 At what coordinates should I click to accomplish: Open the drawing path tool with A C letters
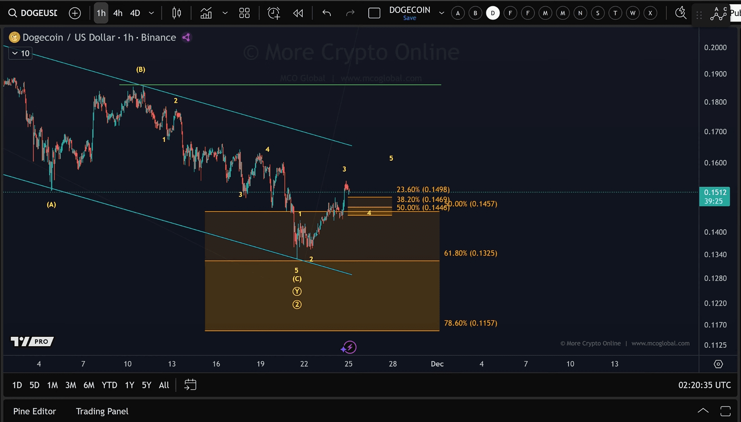pyautogui.click(x=718, y=14)
